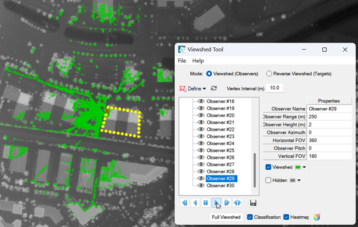Toggle visibility eye of Observer #27
Image resolution: width=358 pixels, height=227 pixels.
[200, 164]
